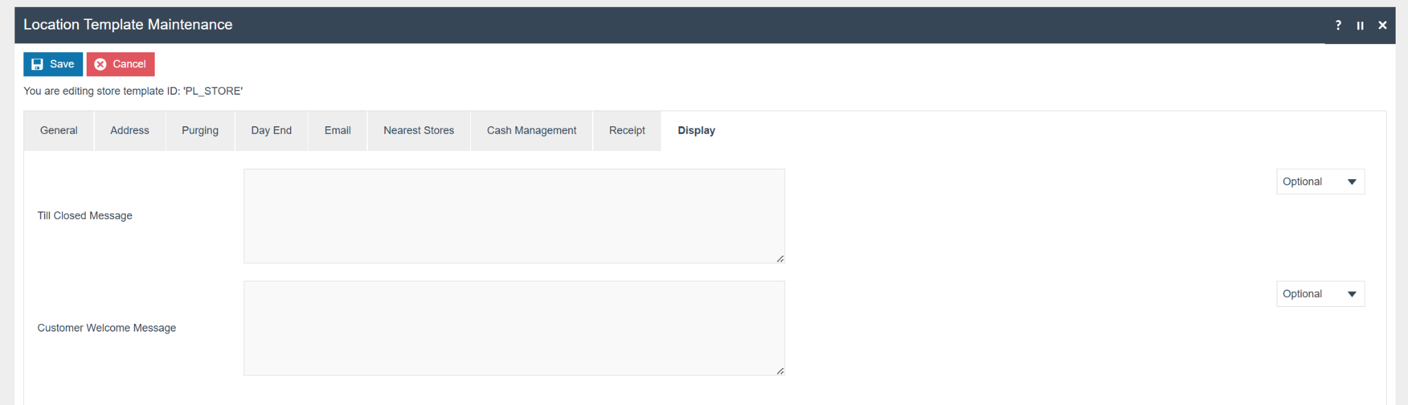The height and width of the screenshot is (405, 1408).
Task: Close the Location Template Maintenance dialog
Action: pos(1382,25)
